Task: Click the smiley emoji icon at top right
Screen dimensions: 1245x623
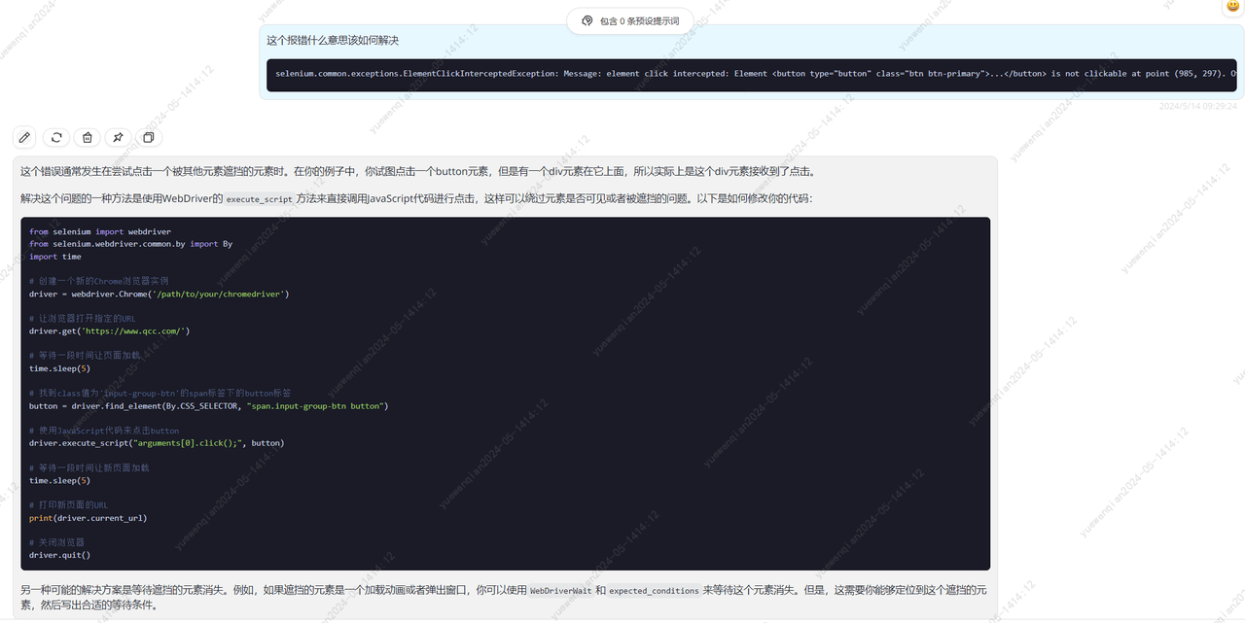Action: [1231, 7]
